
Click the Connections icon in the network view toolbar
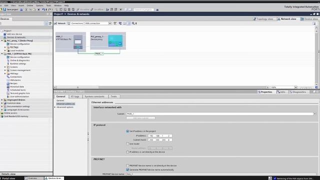[69, 23]
